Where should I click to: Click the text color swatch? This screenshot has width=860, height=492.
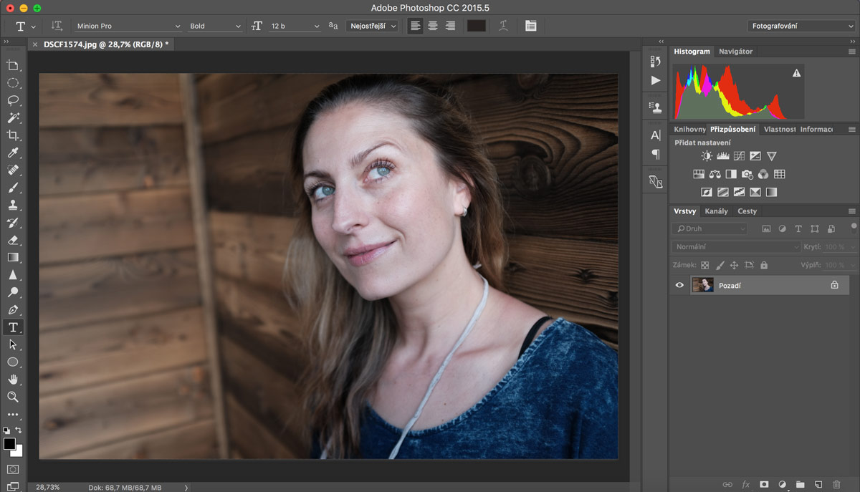pyautogui.click(x=476, y=26)
